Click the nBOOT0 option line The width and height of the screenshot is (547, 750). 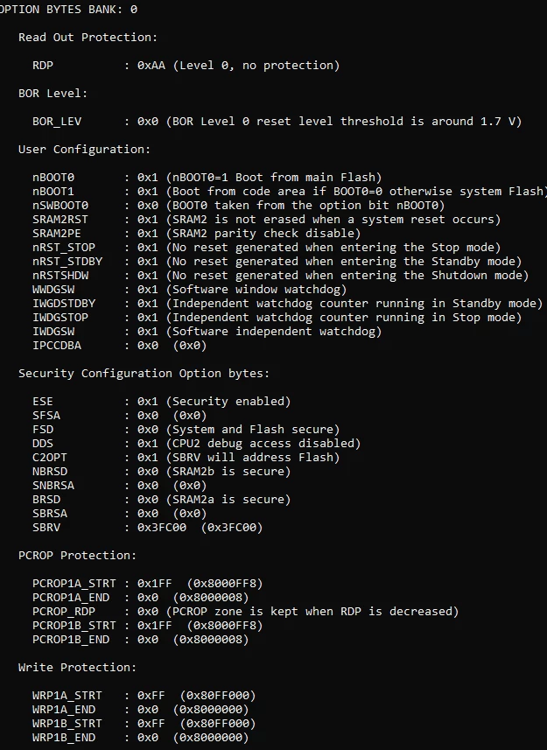pyautogui.click(x=207, y=177)
